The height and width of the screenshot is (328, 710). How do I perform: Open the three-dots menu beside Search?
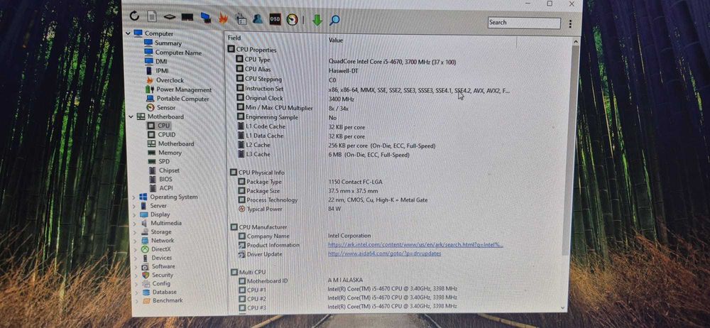point(569,23)
